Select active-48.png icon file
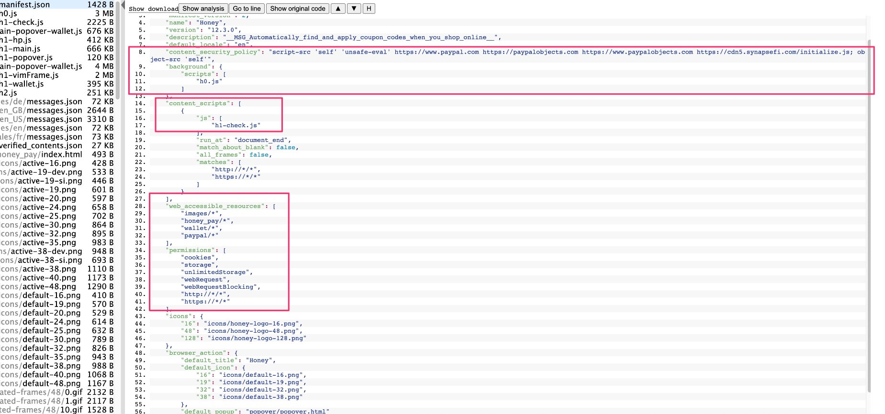 57,286
